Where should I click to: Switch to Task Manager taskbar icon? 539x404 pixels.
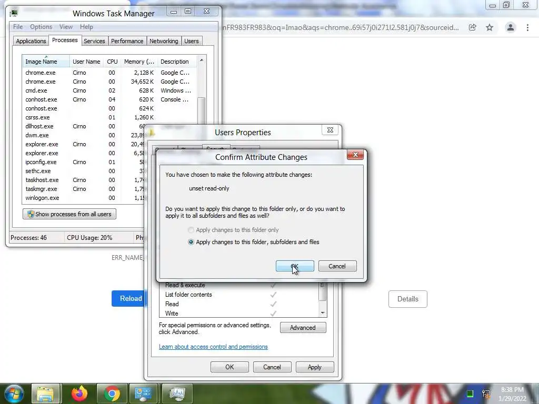(177, 393)
